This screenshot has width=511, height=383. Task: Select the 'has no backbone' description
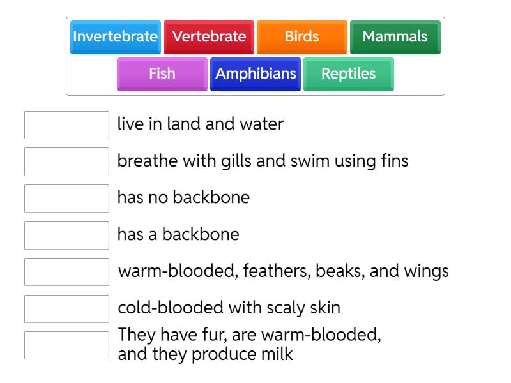coord(183,197)
